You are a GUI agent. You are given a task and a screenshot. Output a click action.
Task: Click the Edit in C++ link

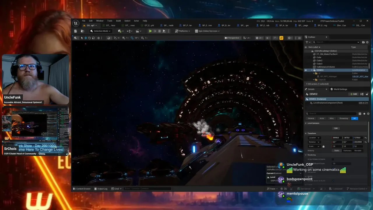[363, 103]
